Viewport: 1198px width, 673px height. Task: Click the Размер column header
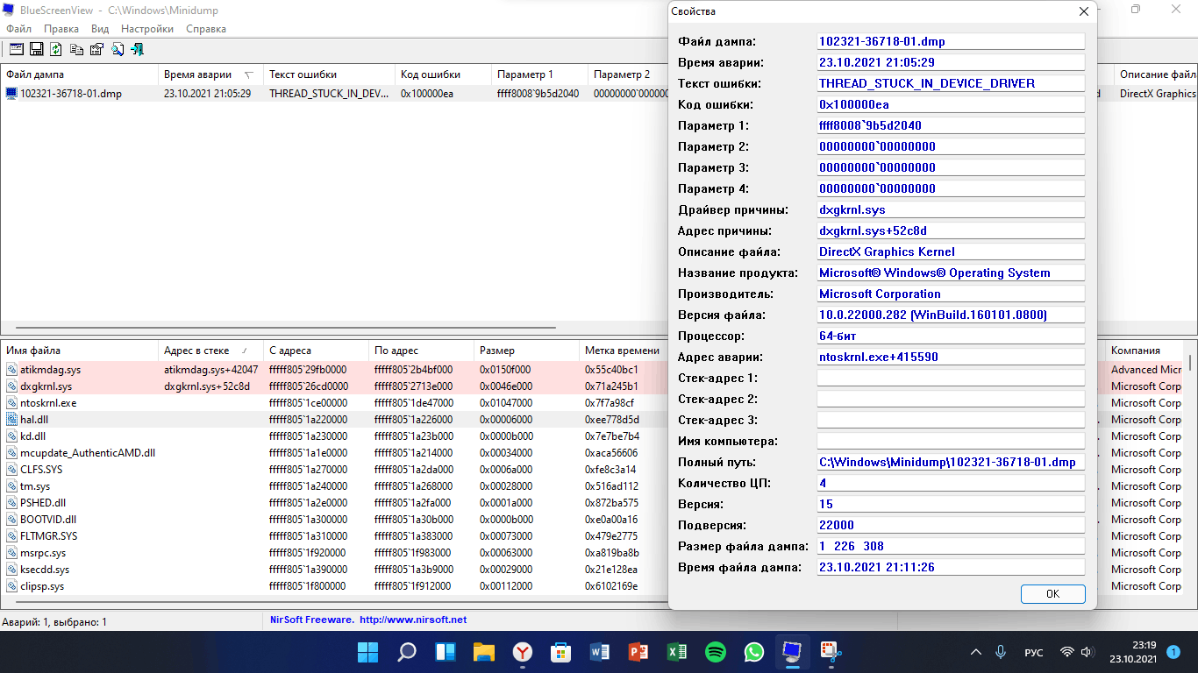pyautogui.click(x=526, y=351)
